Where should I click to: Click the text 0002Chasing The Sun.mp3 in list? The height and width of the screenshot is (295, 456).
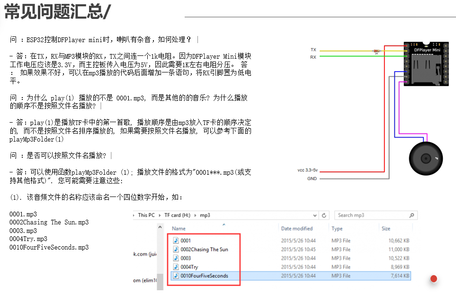tap(49, 222)
